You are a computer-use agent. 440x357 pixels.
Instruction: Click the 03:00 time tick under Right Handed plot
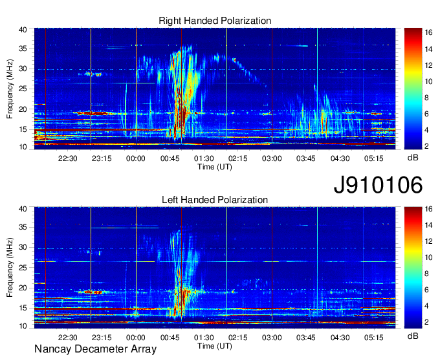click(x=272, y=158)
